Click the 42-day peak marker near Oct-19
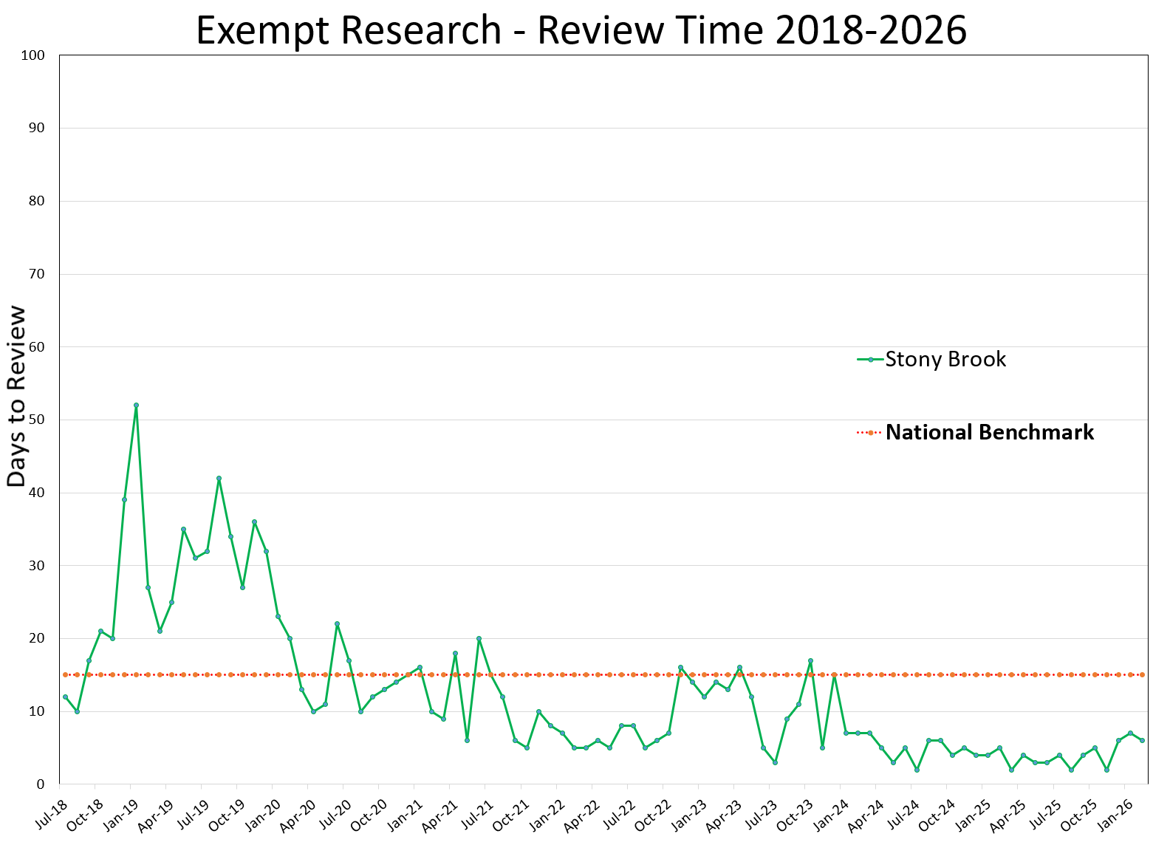The height and width of the screenshot is (845, 1153). [219, 478]
